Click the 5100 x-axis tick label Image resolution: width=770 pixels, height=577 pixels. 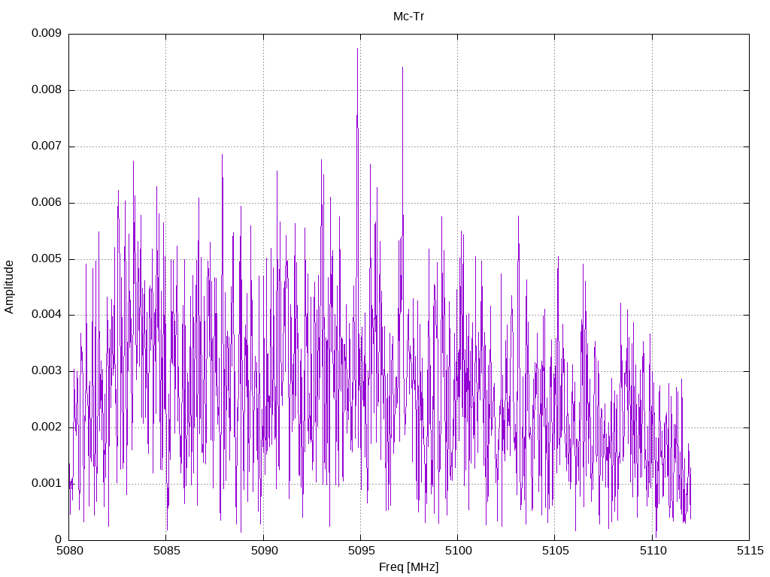tap(458, 551)
